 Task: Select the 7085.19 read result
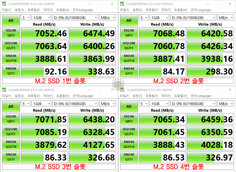(44, 132)
